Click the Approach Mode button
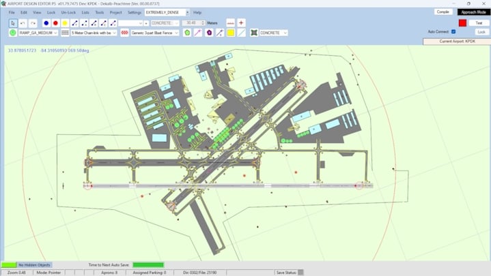 pyautogui.click(x=473, y=12)
